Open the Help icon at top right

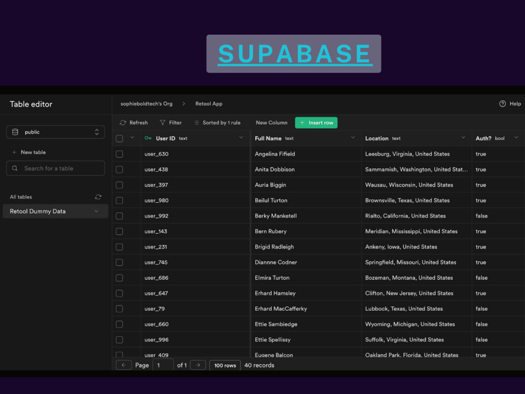coord(503,103)
